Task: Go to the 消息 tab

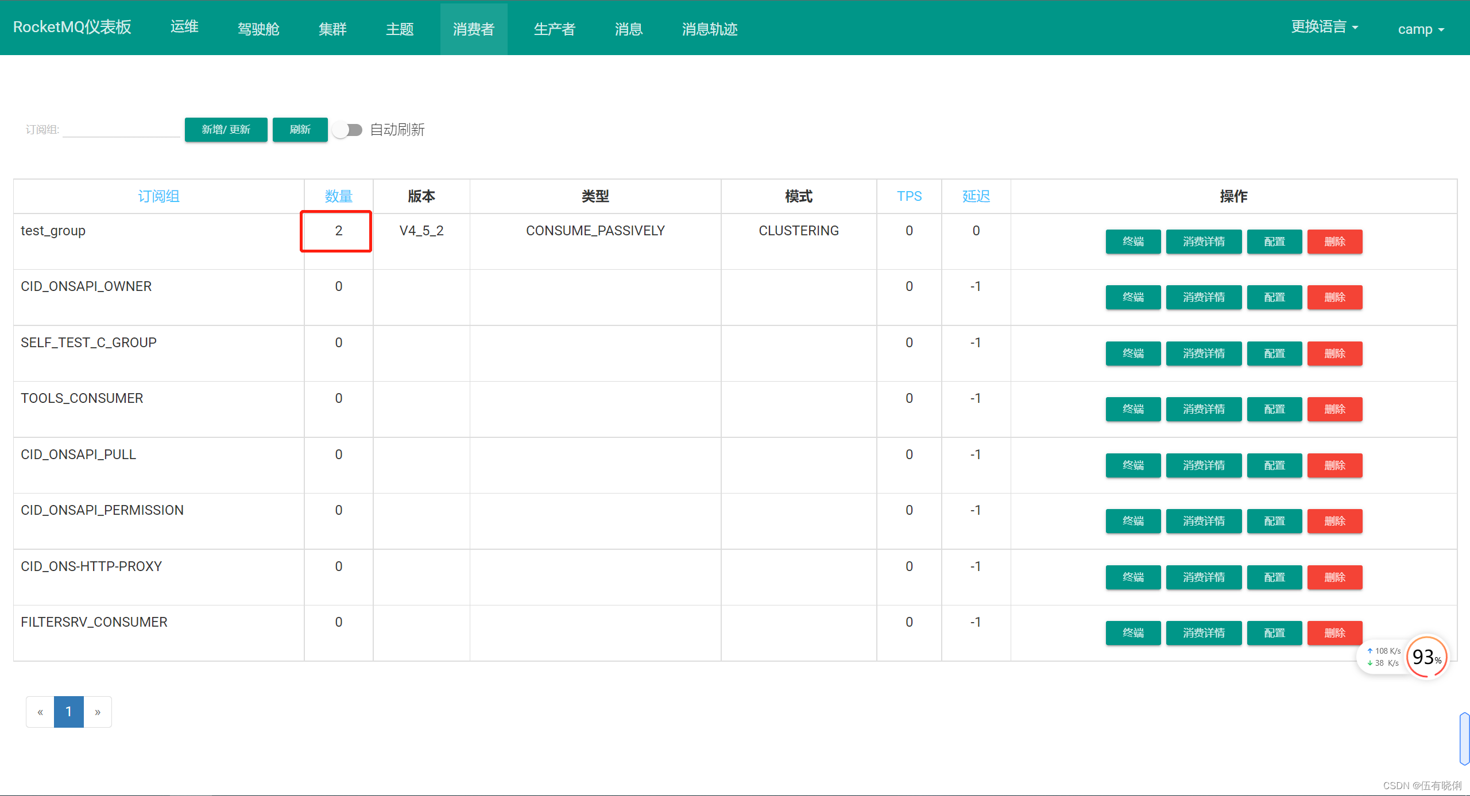Action: click(x=628, y=29)
